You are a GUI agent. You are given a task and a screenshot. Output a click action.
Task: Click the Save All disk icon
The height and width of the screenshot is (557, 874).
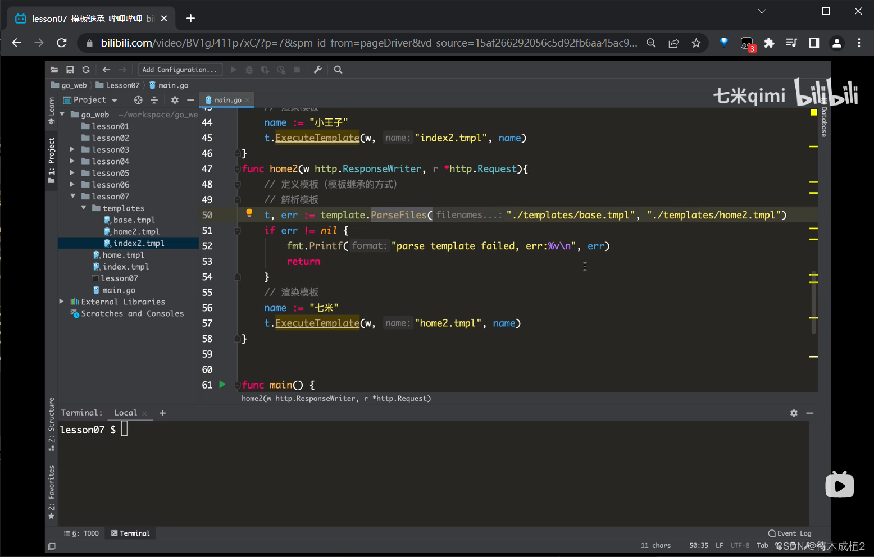click(x=70, y=70)
